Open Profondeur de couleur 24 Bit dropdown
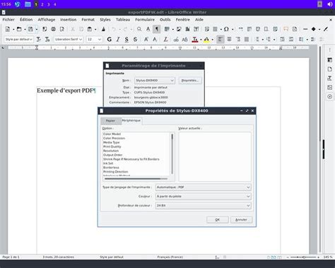This screenshot has width=335, height=268. pos(204,206)
